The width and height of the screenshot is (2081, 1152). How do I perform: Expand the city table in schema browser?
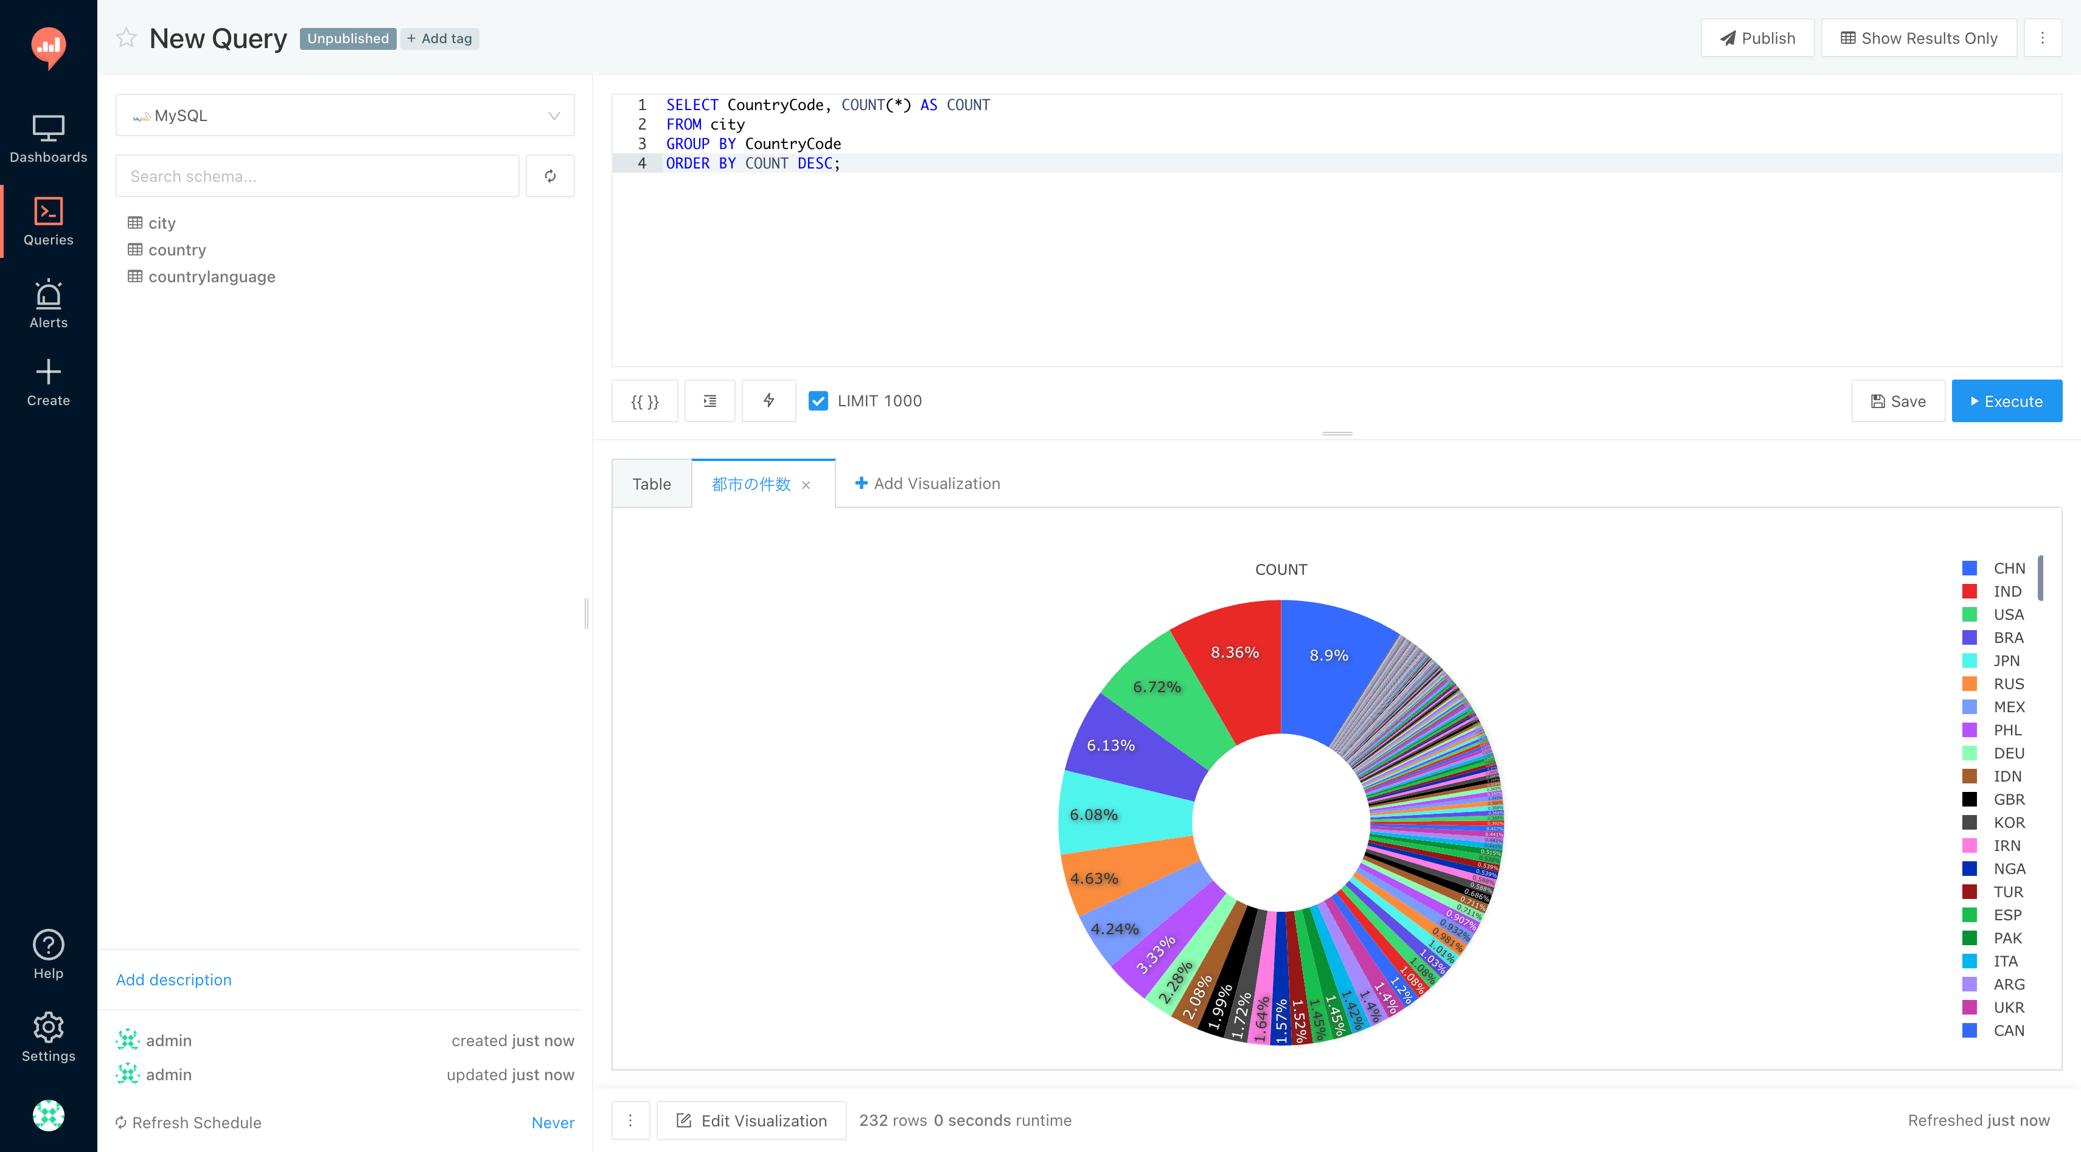point(162,223)
